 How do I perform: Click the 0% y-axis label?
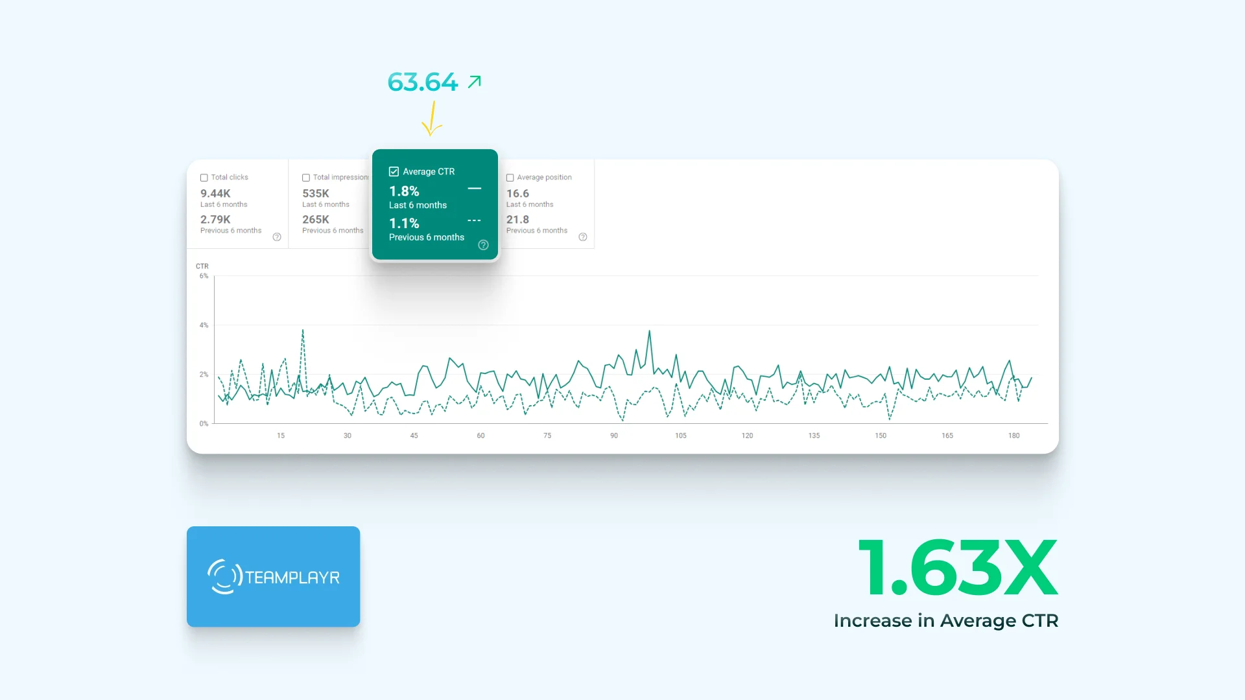[204, 424]
